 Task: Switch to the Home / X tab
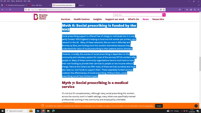pos(87,5)
